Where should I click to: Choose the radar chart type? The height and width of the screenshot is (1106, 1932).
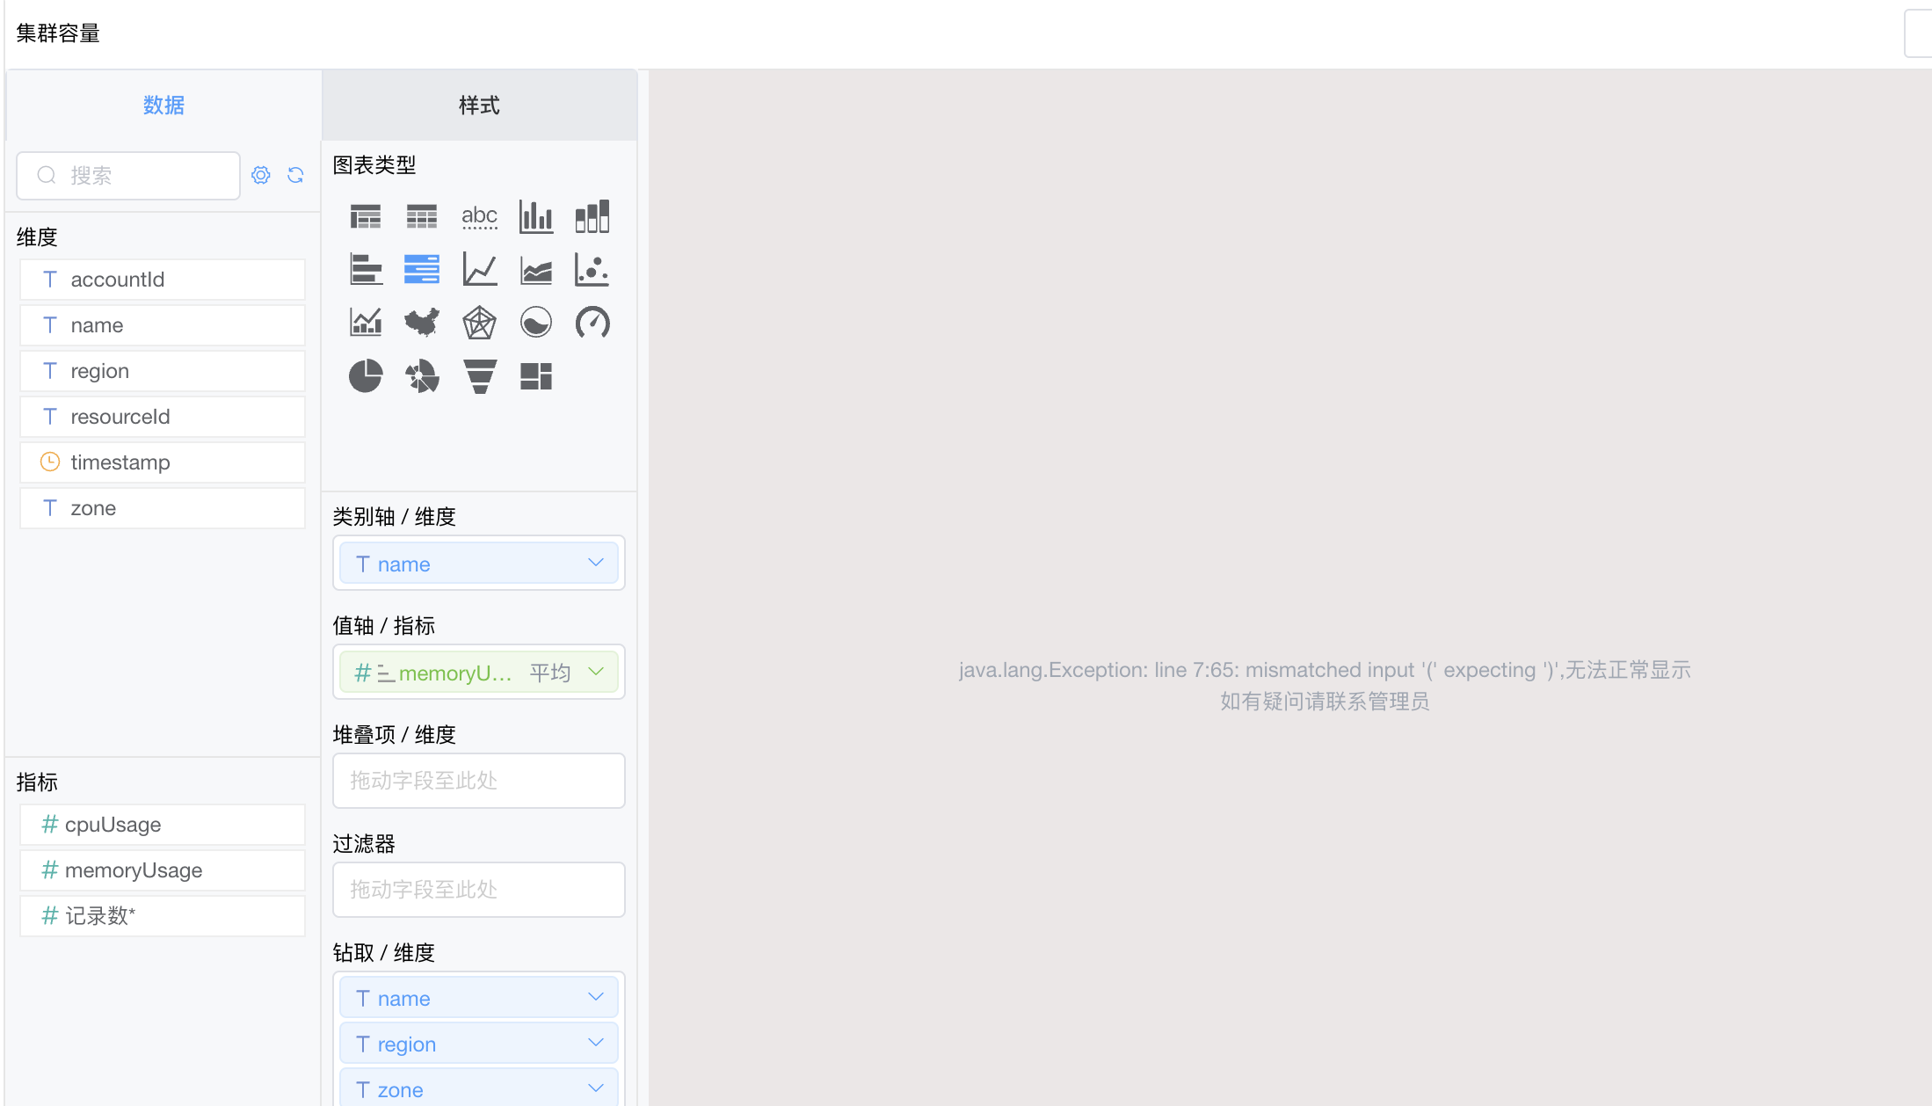pos(479,323)
